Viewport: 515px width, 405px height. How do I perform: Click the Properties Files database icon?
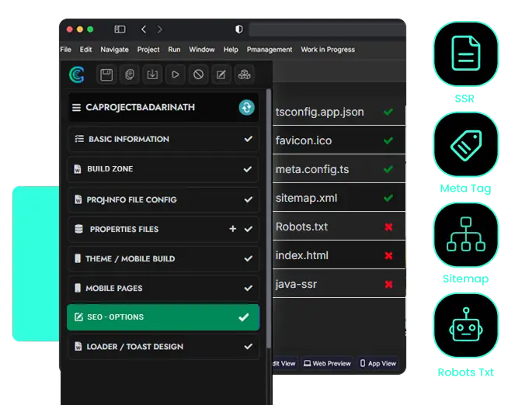coord(78,229)
